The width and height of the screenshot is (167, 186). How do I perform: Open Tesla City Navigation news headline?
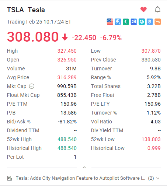pos(80,178)
